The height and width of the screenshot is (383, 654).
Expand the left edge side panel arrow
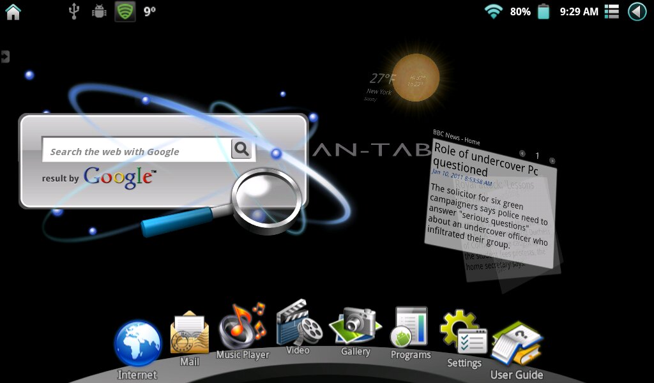point(5,57)
